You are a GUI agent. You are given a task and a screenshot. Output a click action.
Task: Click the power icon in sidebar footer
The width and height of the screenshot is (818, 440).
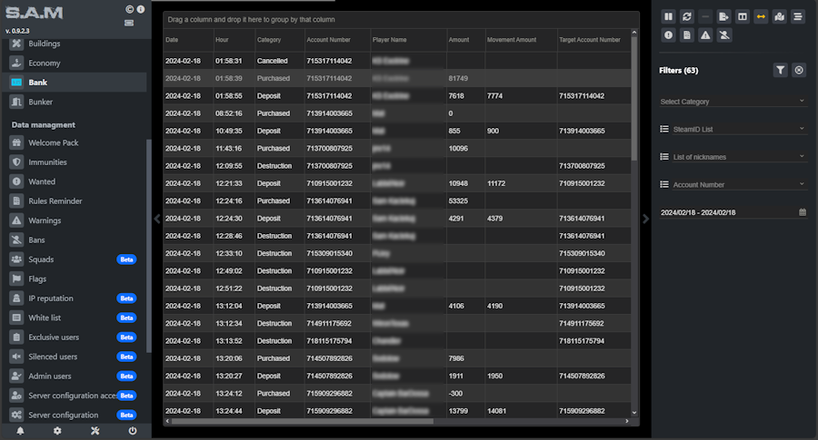[x=133, y=431]
